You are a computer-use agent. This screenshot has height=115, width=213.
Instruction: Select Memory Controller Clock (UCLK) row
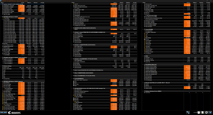(104, 7)
